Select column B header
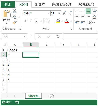Image resolution: width=98 pixels, height=106 pixels. 31,45
